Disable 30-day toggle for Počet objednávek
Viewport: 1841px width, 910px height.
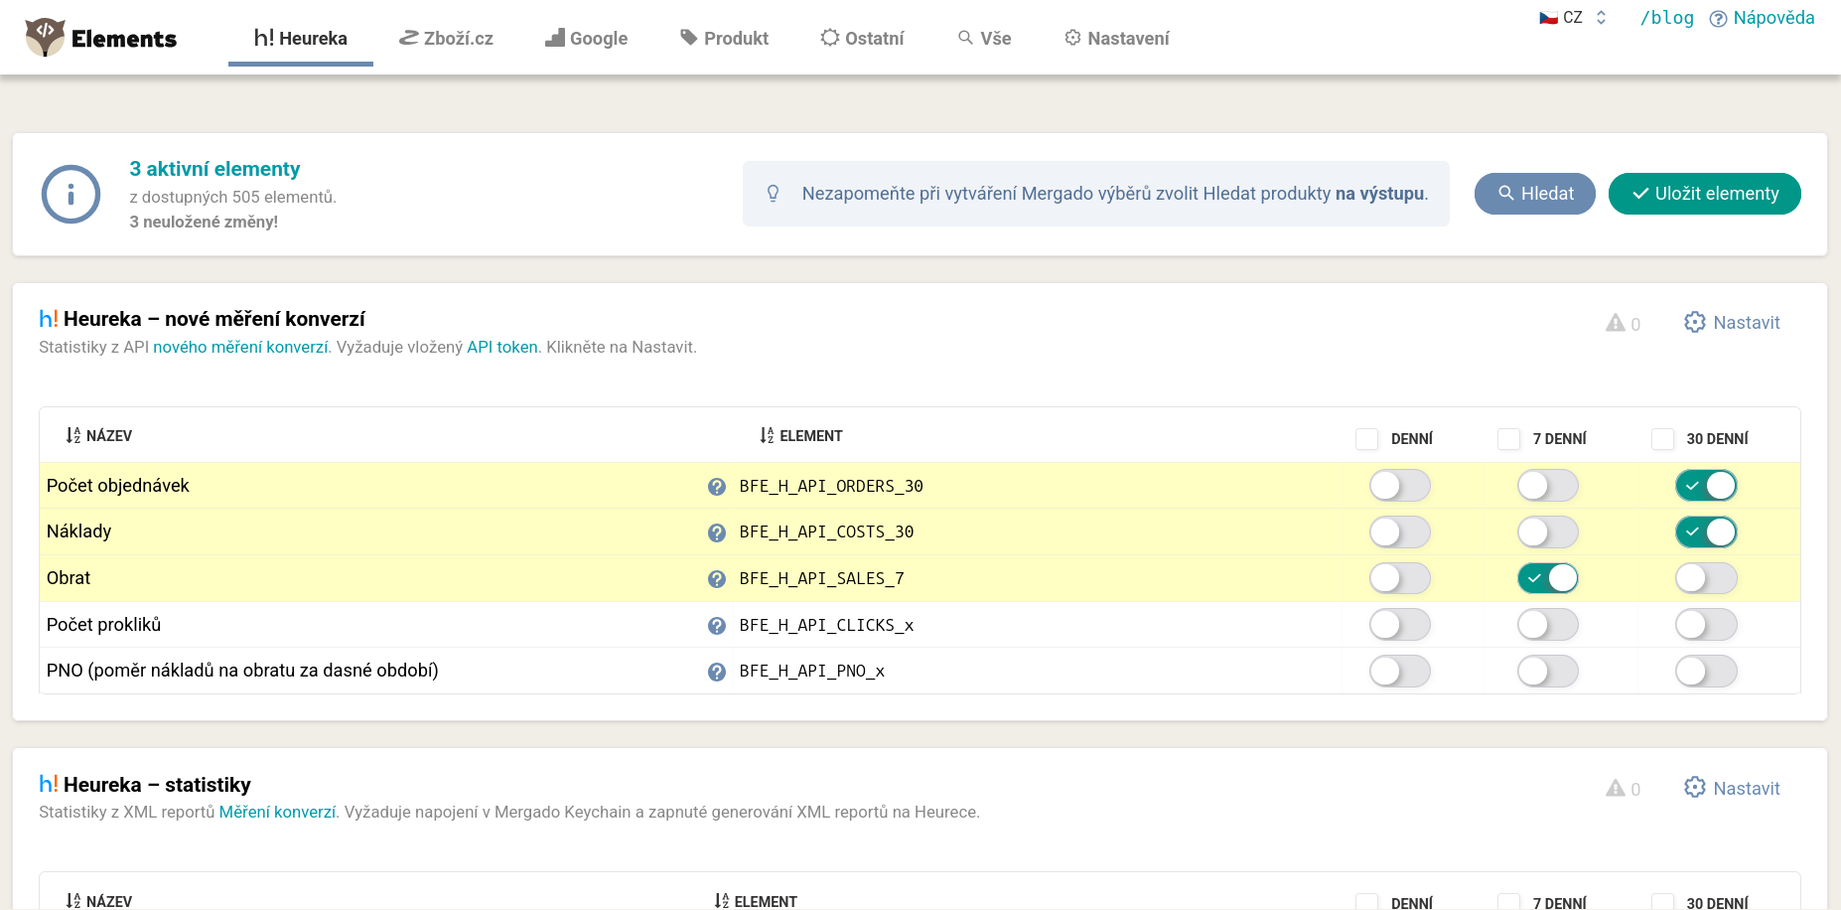pyautogui.click(x=1706, y=486)
